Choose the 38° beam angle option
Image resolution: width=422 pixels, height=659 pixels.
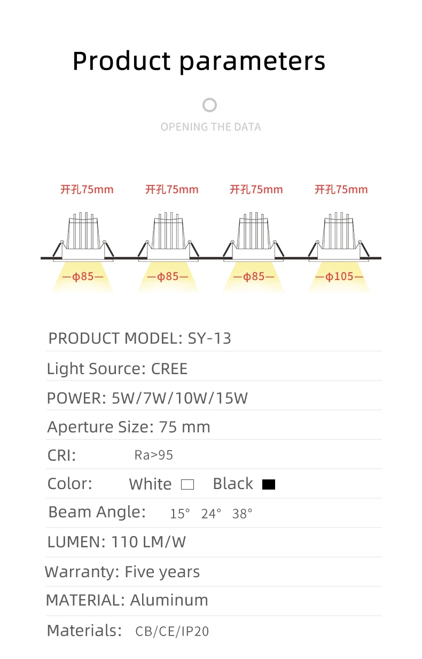pos(242,514)
